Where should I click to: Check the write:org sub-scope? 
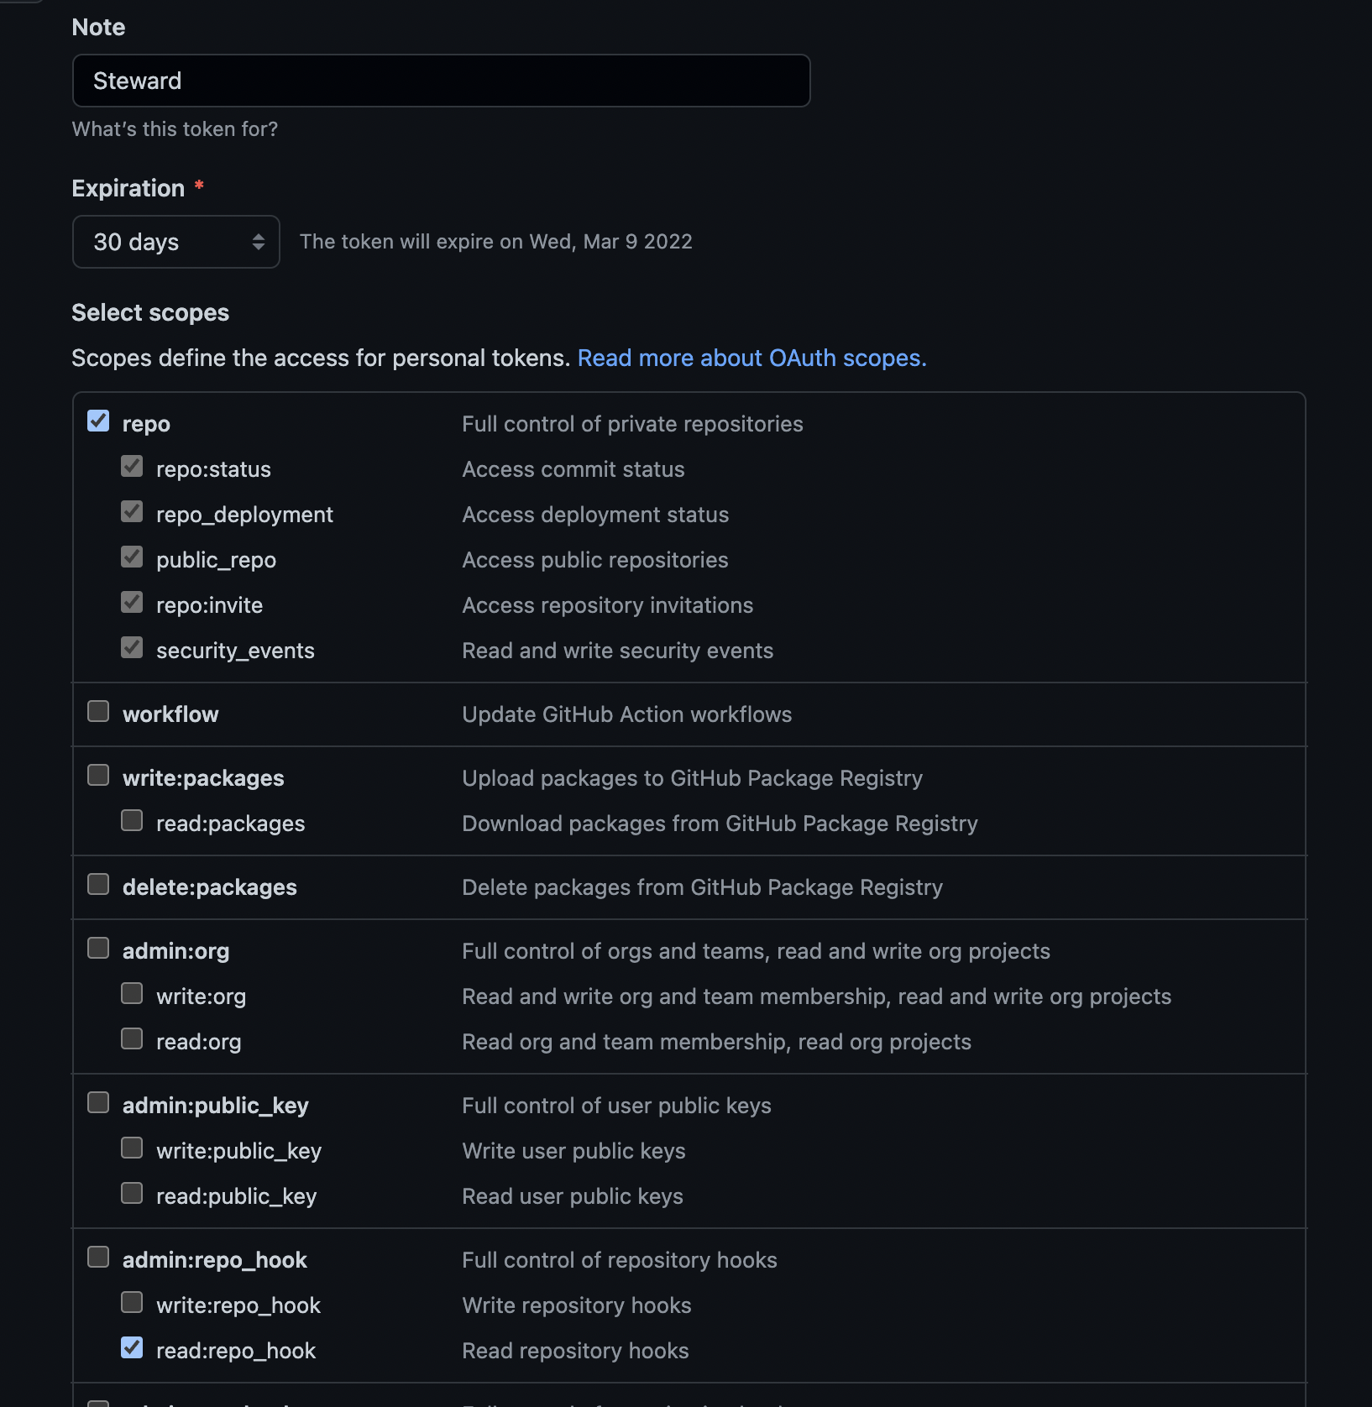point(132,993)
